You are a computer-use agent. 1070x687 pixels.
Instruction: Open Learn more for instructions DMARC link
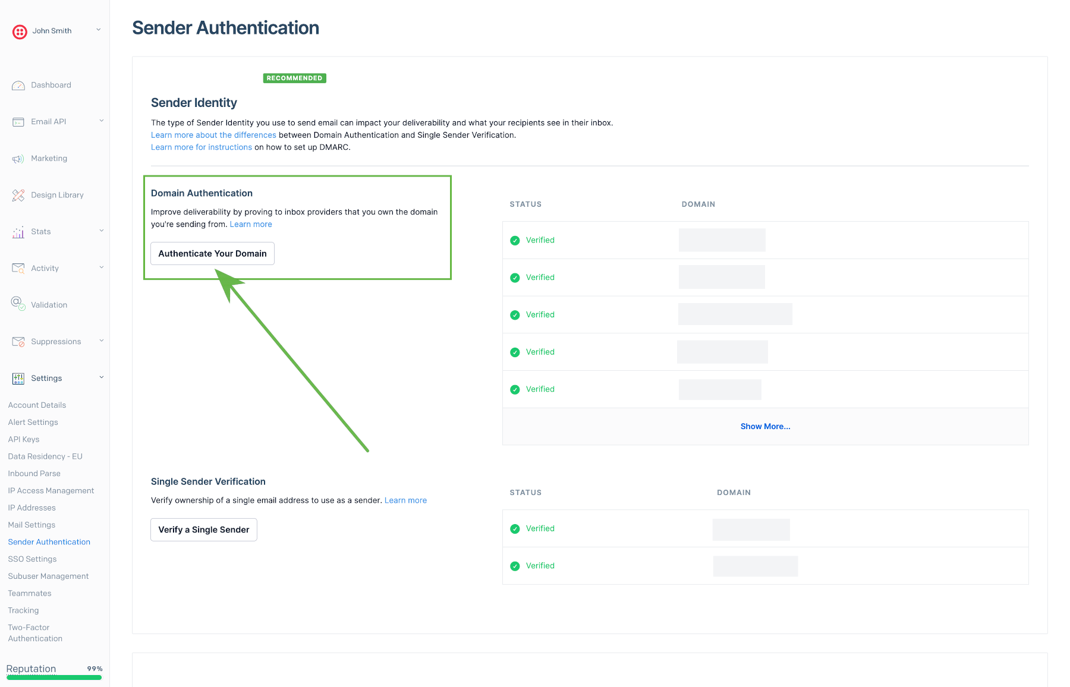(x=202, y=147)
